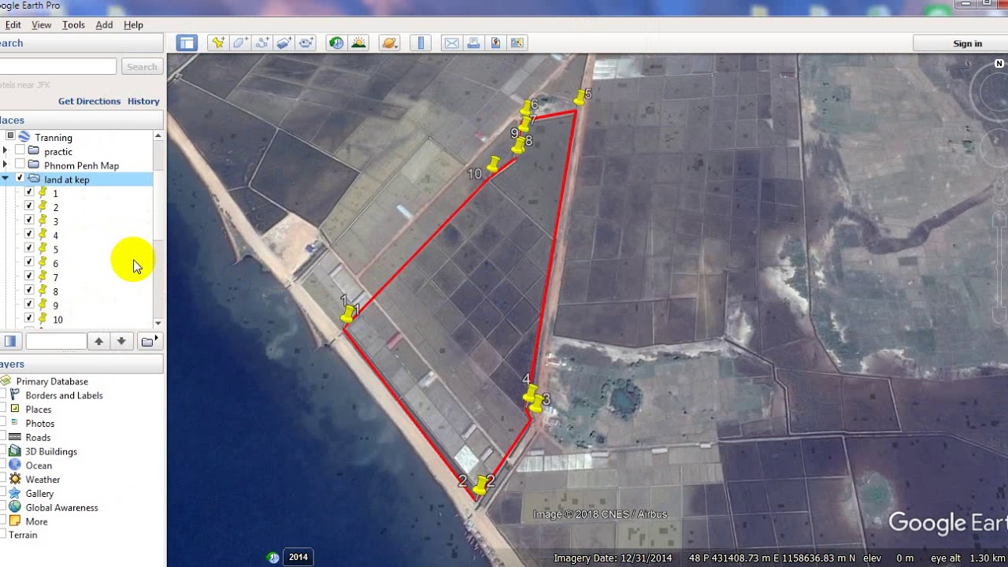Click the Add Placemark pushpin tool
The height and width of the screenshot is (567, 1008).
click(x=218, y=43)
